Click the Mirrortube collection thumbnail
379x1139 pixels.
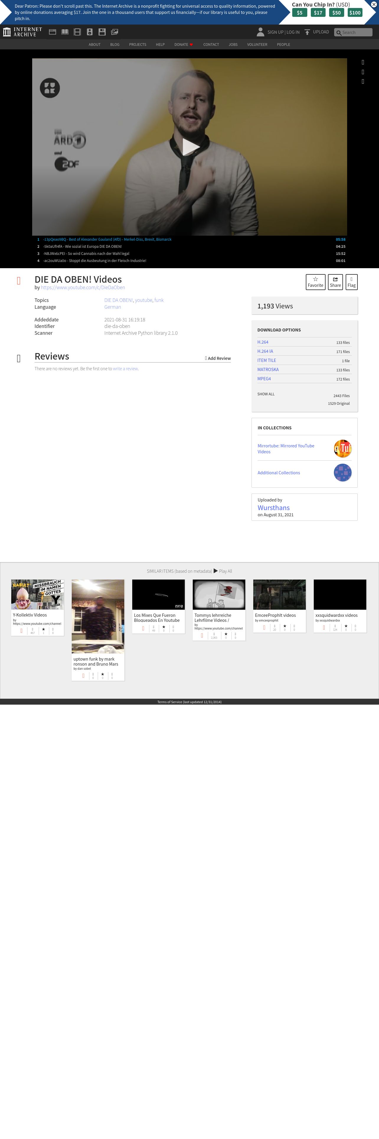click(342, 449)
